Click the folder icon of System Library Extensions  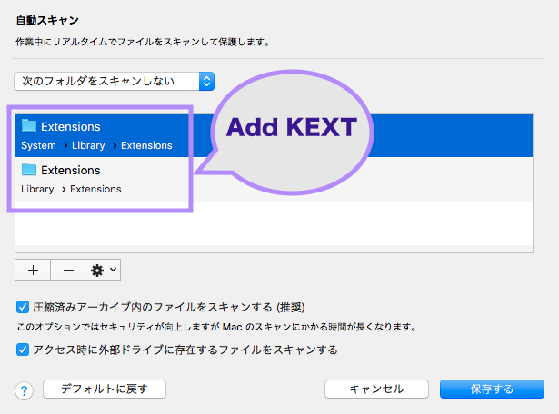click(29, 126)
